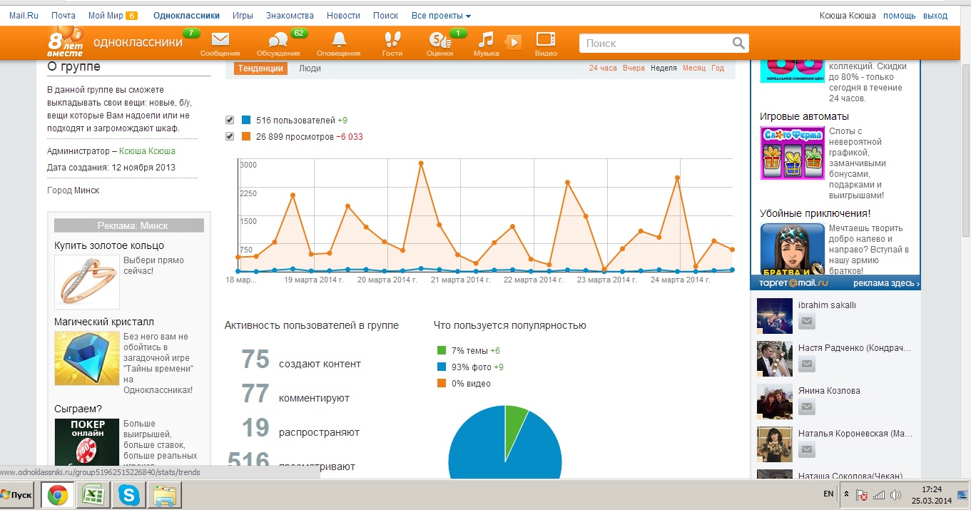The height and width of the screenshot is (510, 971).
Task: Select the Год period
Action: (x=718, y=68)
